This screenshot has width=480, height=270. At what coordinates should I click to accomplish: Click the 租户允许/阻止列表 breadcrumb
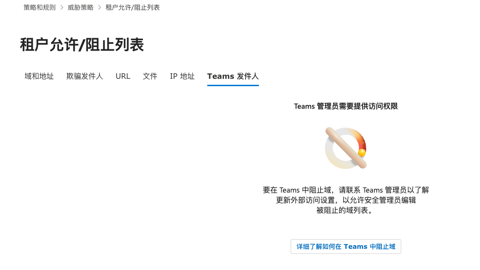tap(133, 7)
